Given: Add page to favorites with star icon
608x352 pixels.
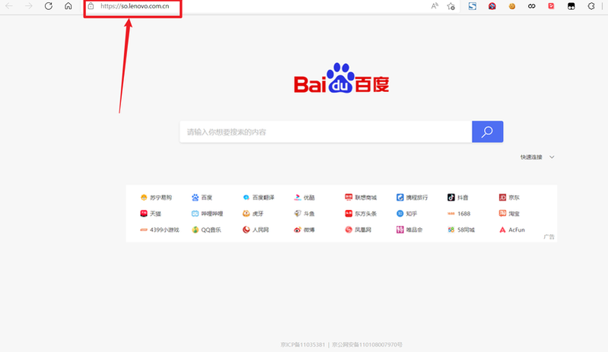Looking at the screenshot, I should coord(451,6).
